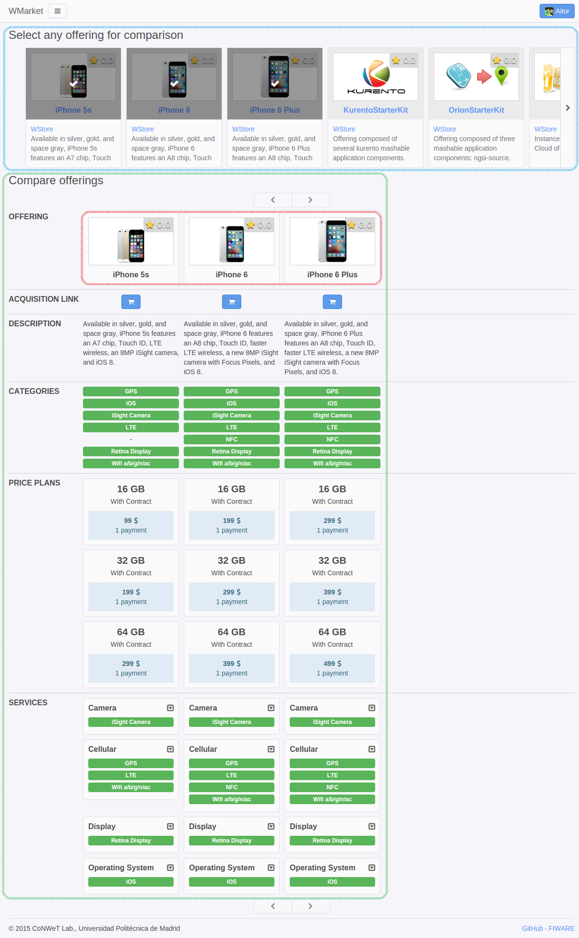Open the FIWARE footer link
The width and height of the screenshot is (579, 938).
(x=562, y=928)
